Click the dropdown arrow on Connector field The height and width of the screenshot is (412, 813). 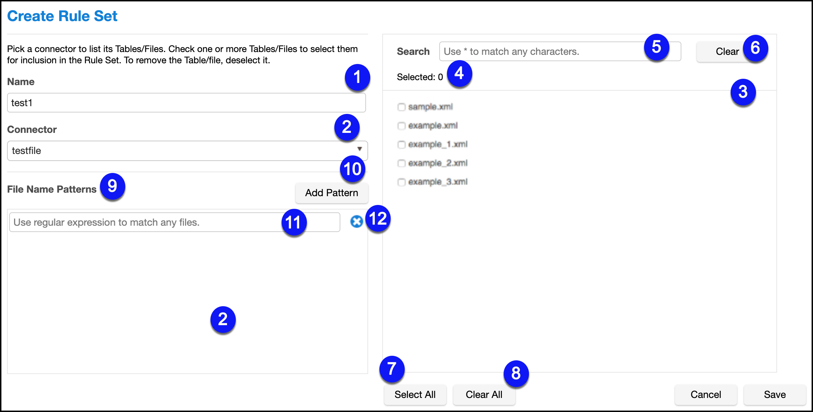pyautogui.click(x=359, y=149)
